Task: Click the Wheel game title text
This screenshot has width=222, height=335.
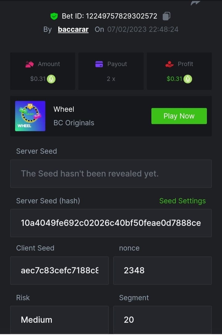Action: 64,109
